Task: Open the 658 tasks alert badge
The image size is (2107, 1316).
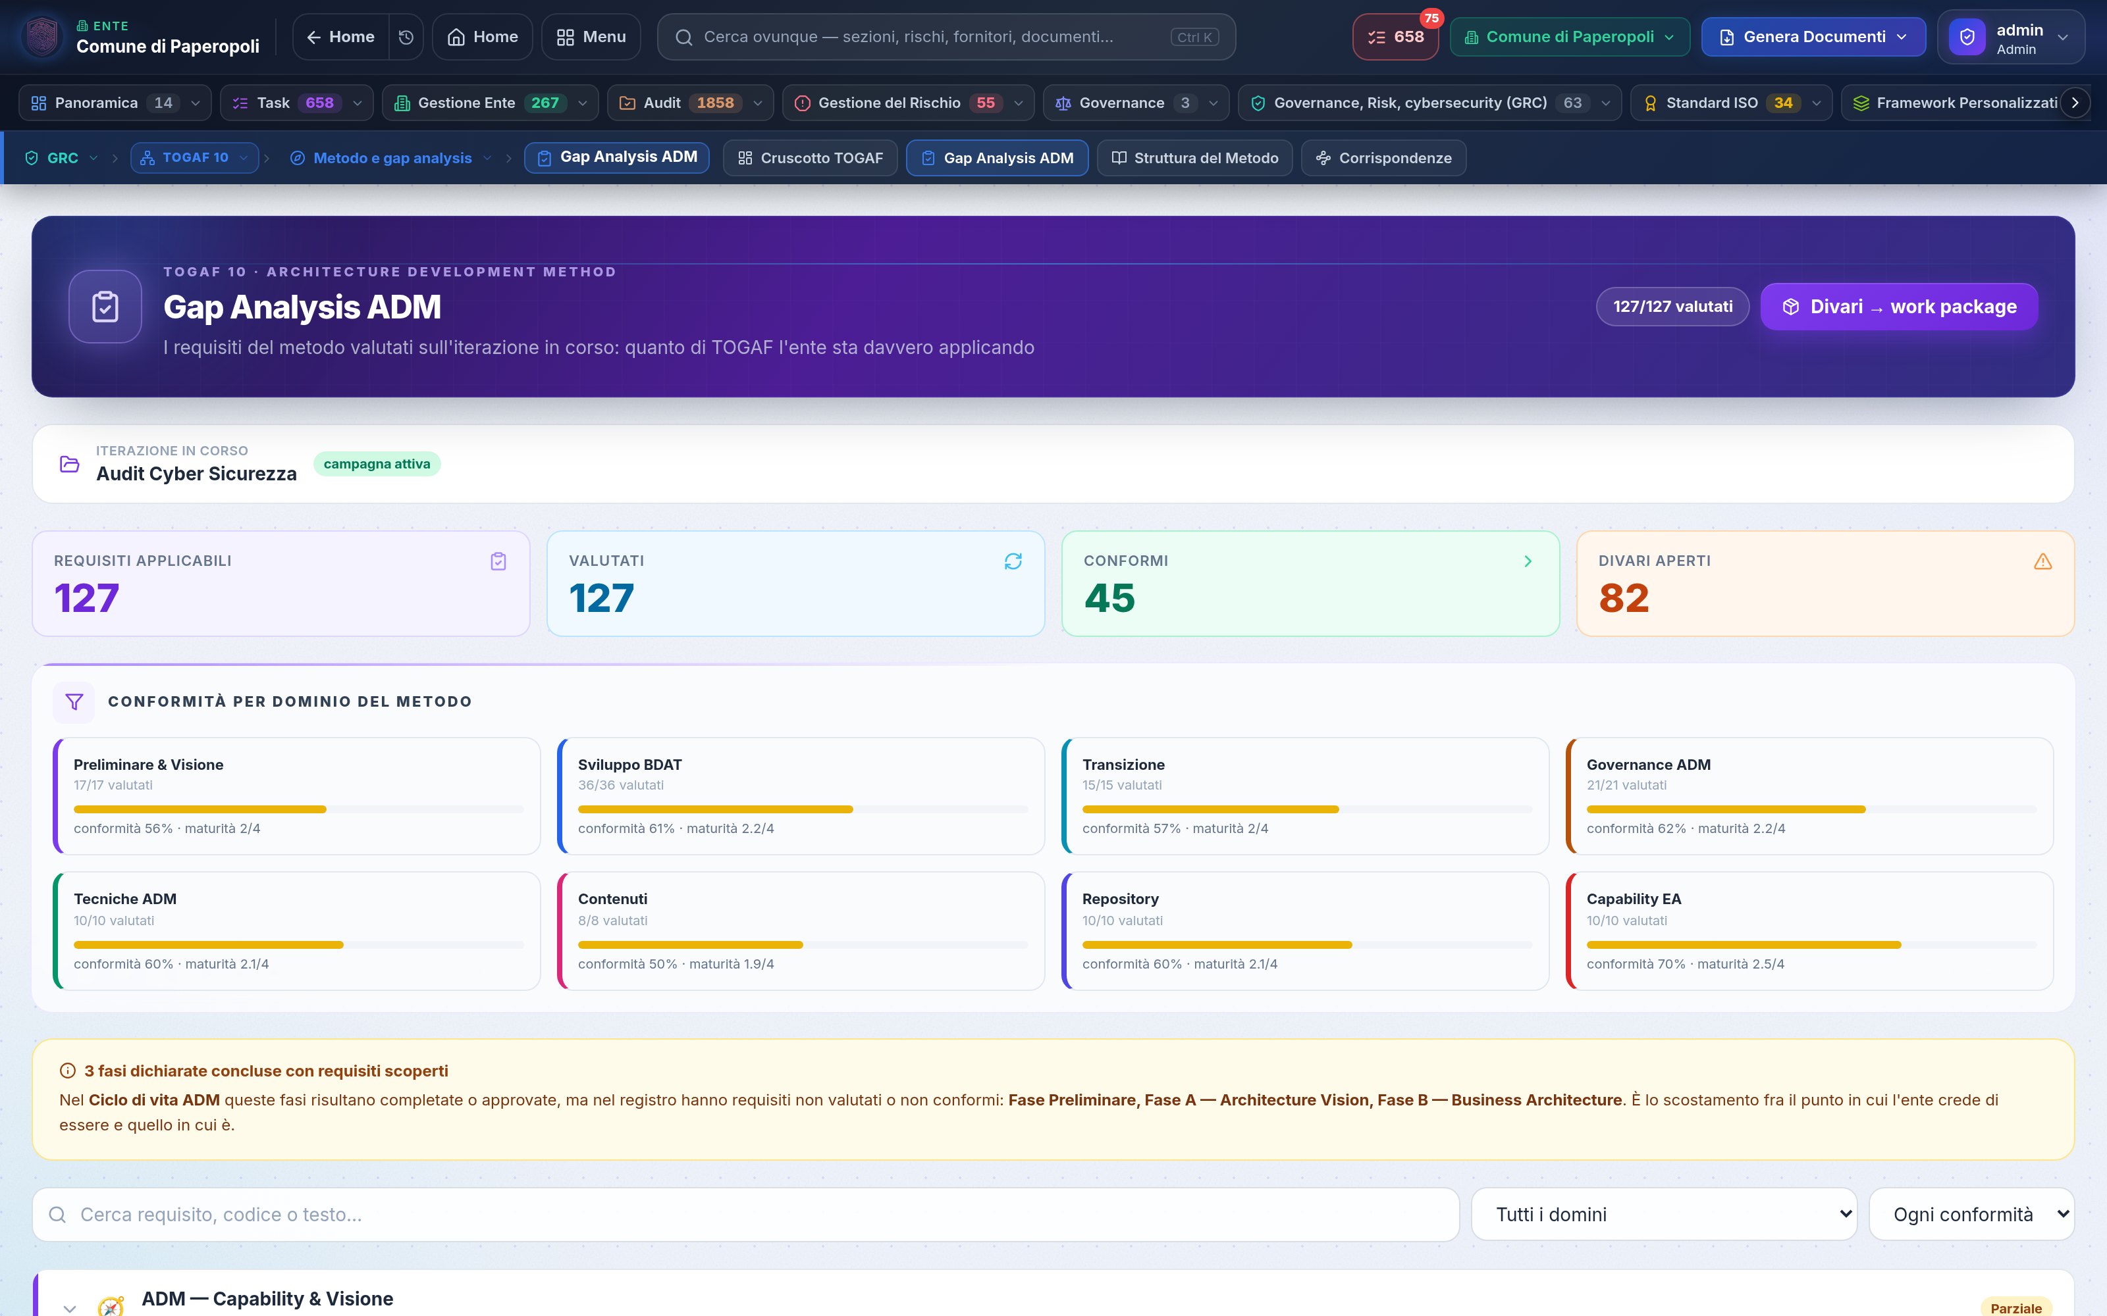Action: (x=1395, y=37)
